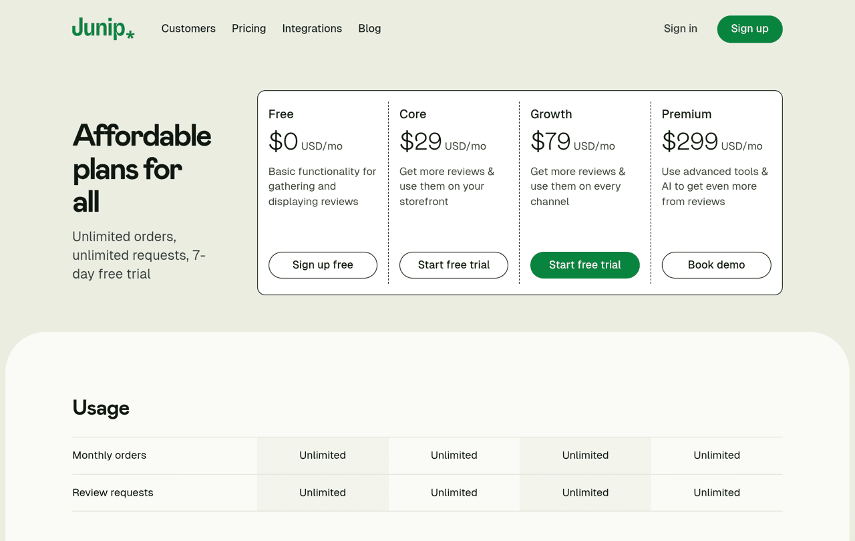This screenshot has width=855, height=541.
Task: Click Premium plan's Review requests Unlimited cell
Action: click(x=717, y=493)
